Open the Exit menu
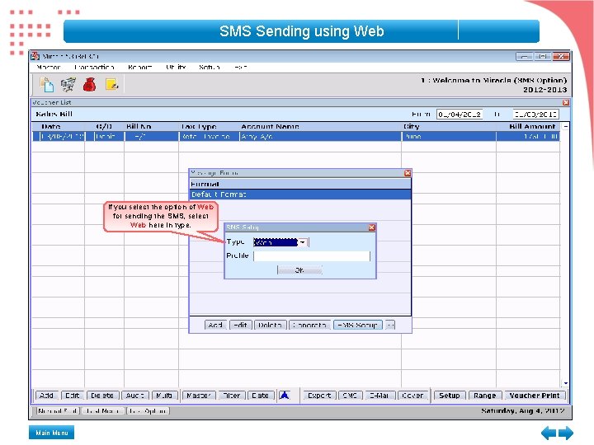594x445 pixels. coord(240,67)
